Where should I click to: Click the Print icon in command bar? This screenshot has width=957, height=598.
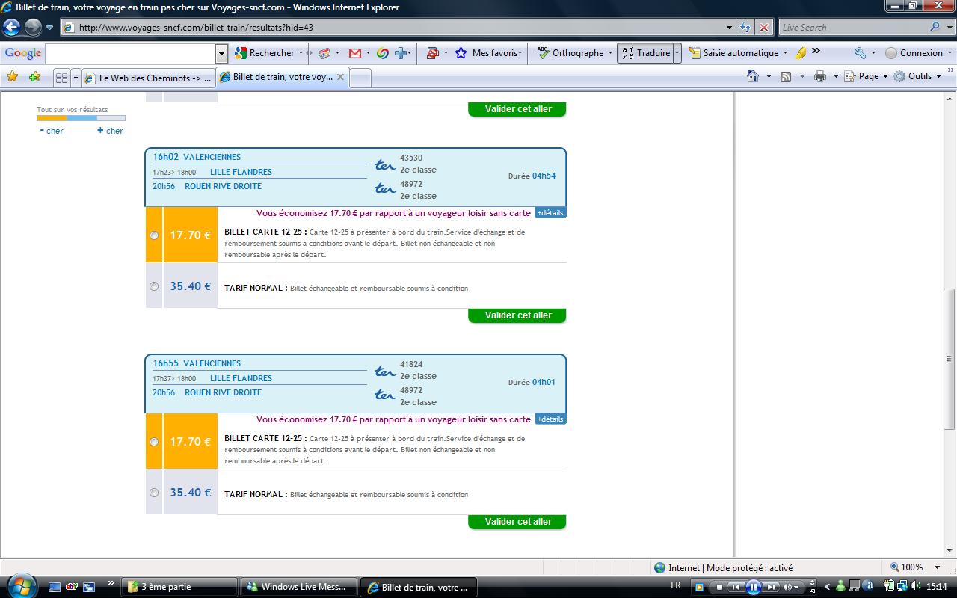(x=820, y=76)
